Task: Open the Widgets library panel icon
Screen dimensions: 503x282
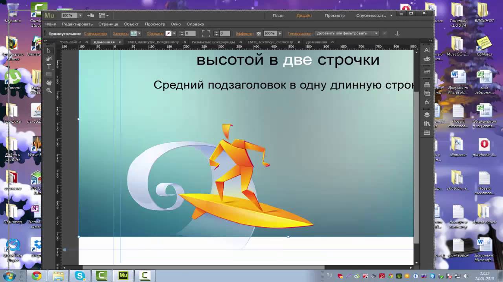Action: coord(427,72)
